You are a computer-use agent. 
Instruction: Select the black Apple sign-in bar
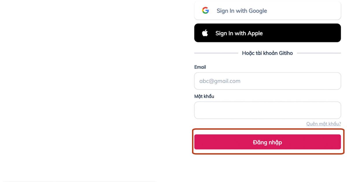click(267, 33)
